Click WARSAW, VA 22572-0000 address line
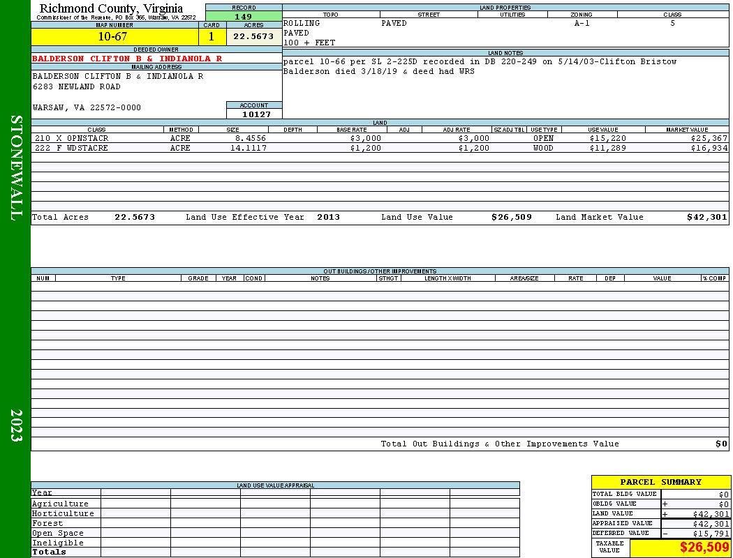Viewport: 733px width, 558px height. pyautogui.click(x=87, y=108)
